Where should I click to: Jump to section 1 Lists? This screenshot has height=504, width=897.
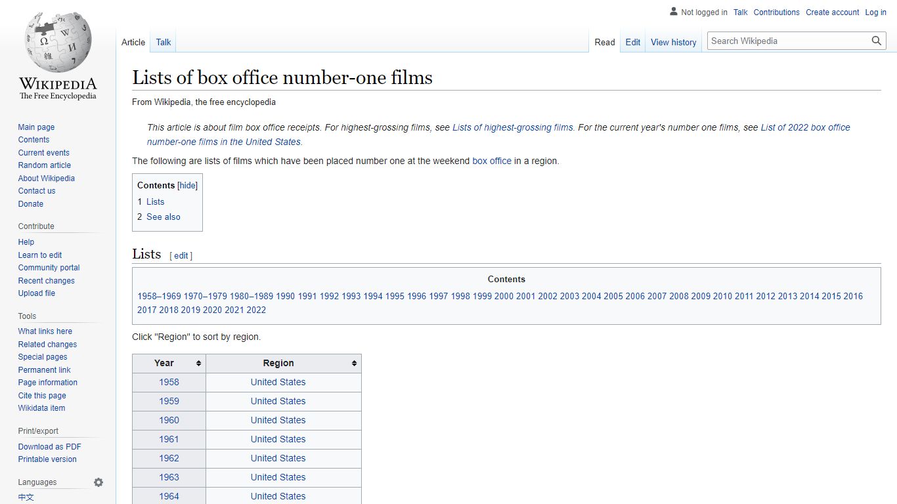[151, 202]
